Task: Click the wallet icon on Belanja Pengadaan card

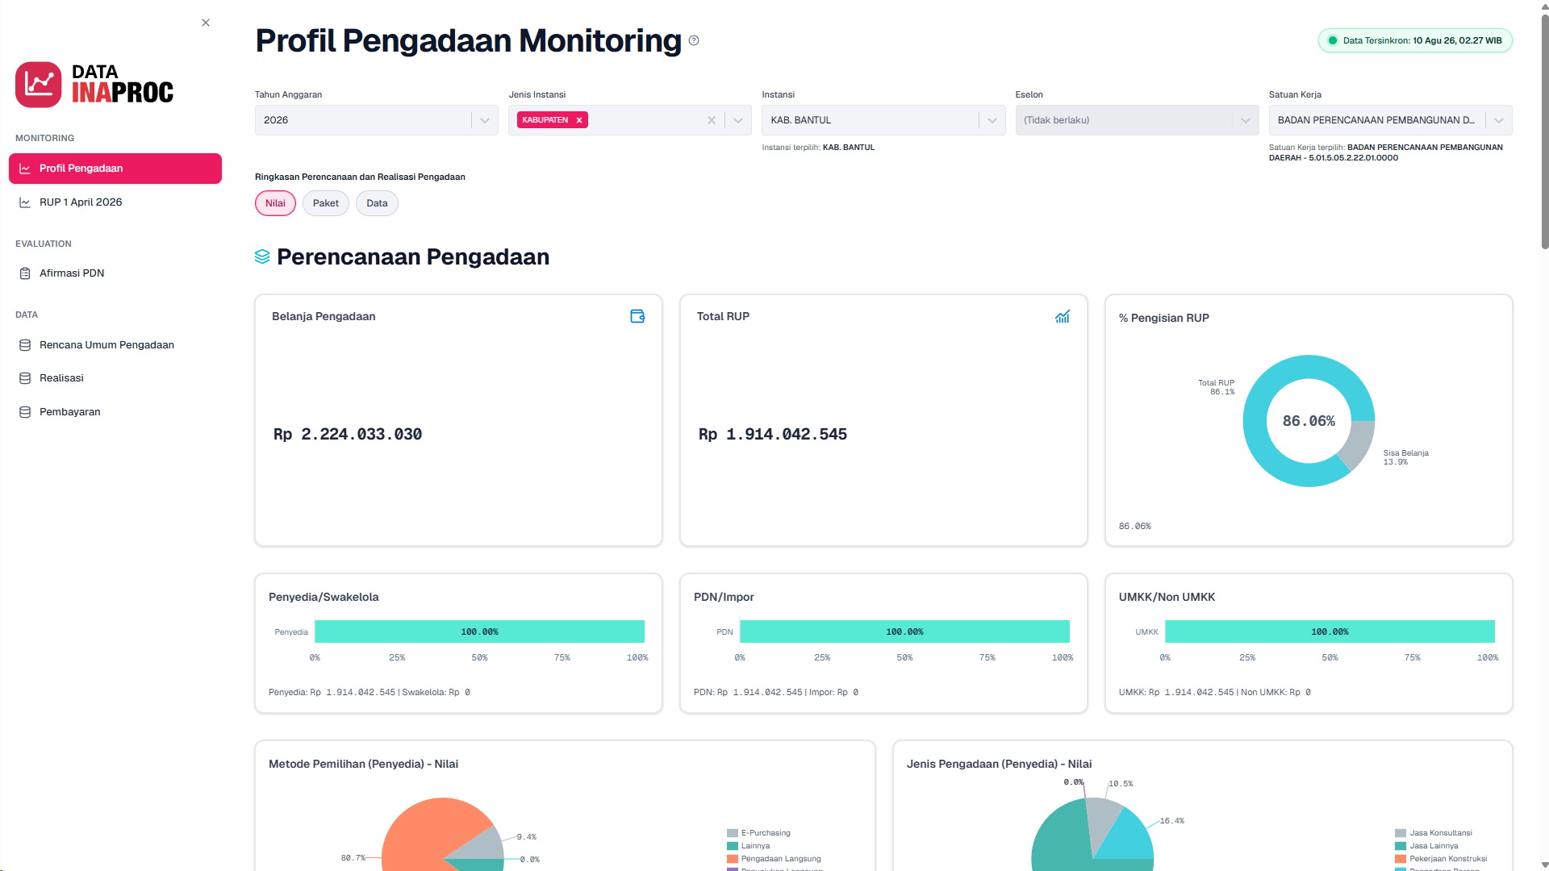Action: click(x=637, y=316)
